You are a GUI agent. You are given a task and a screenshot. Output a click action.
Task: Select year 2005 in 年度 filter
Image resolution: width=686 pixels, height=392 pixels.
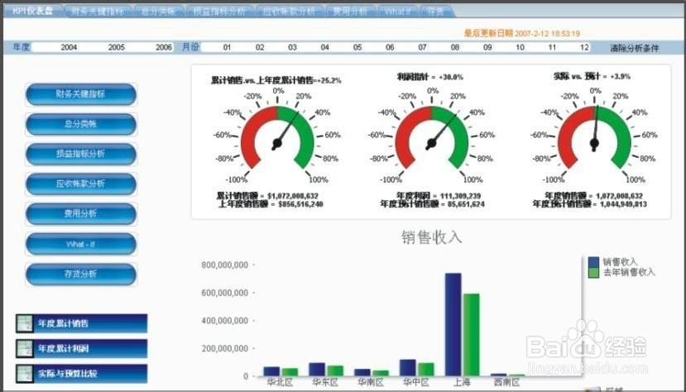click(x=117, y=47)
